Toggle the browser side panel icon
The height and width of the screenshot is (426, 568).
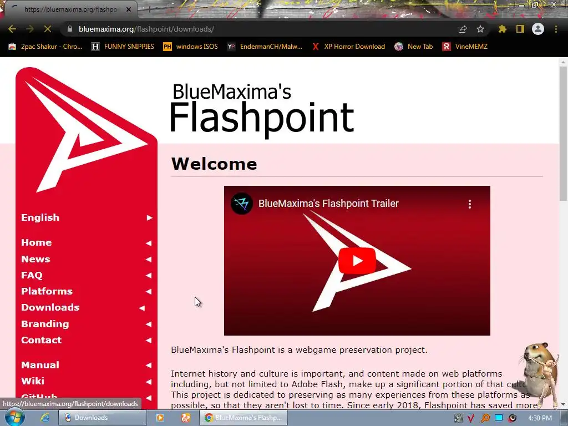[x=520, y=29]
